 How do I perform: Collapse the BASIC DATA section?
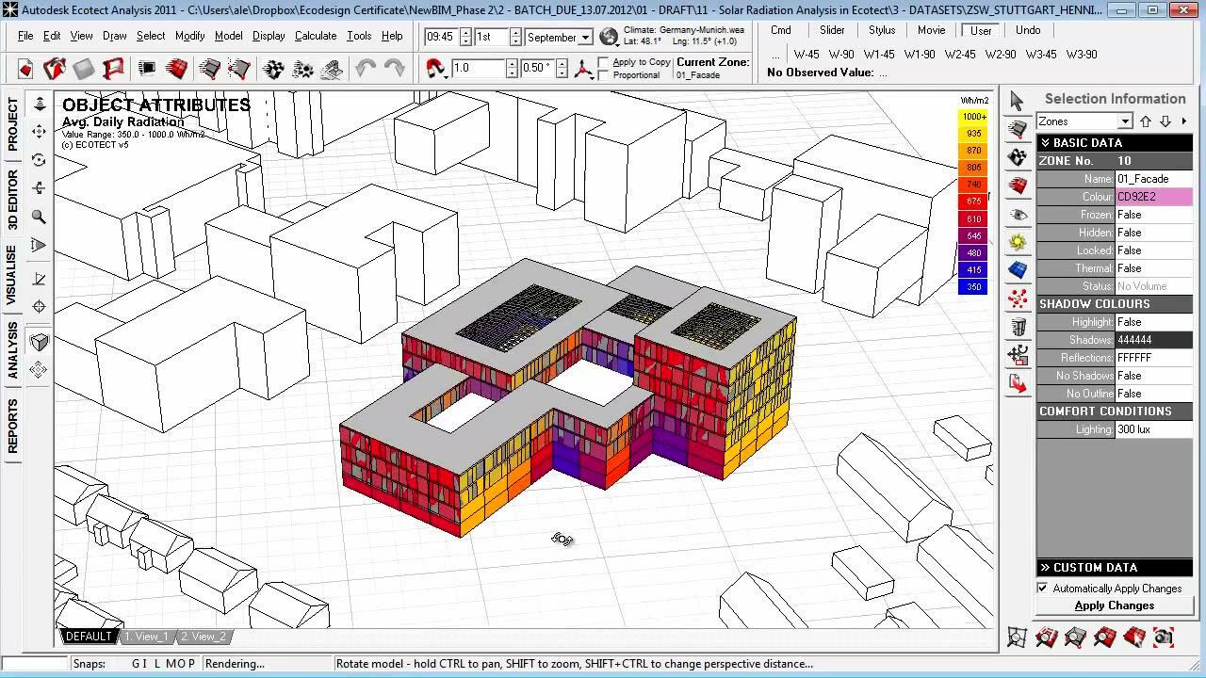pos(1044,143)
